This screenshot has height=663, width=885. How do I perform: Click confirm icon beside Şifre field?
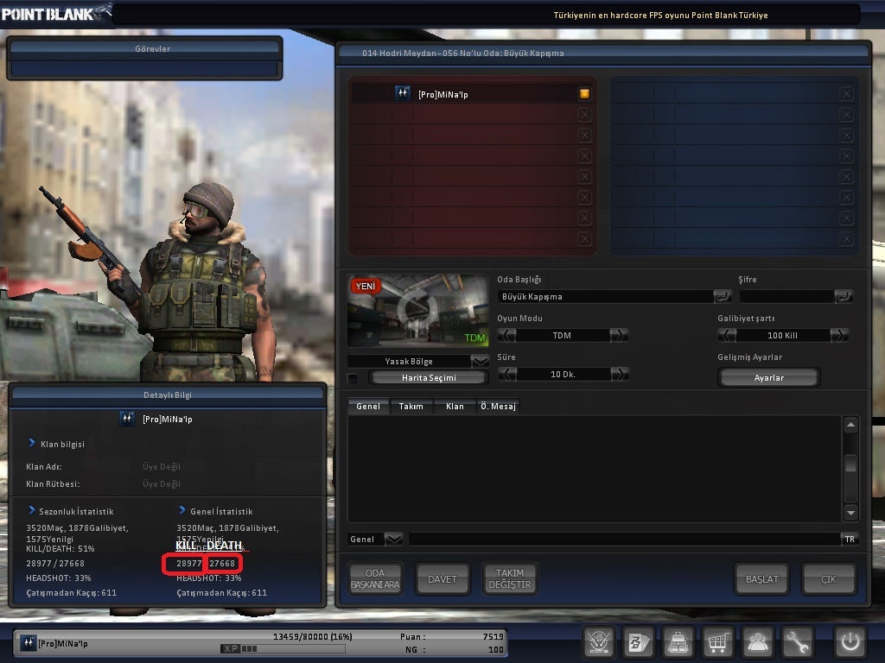click(x=844, y=296)
